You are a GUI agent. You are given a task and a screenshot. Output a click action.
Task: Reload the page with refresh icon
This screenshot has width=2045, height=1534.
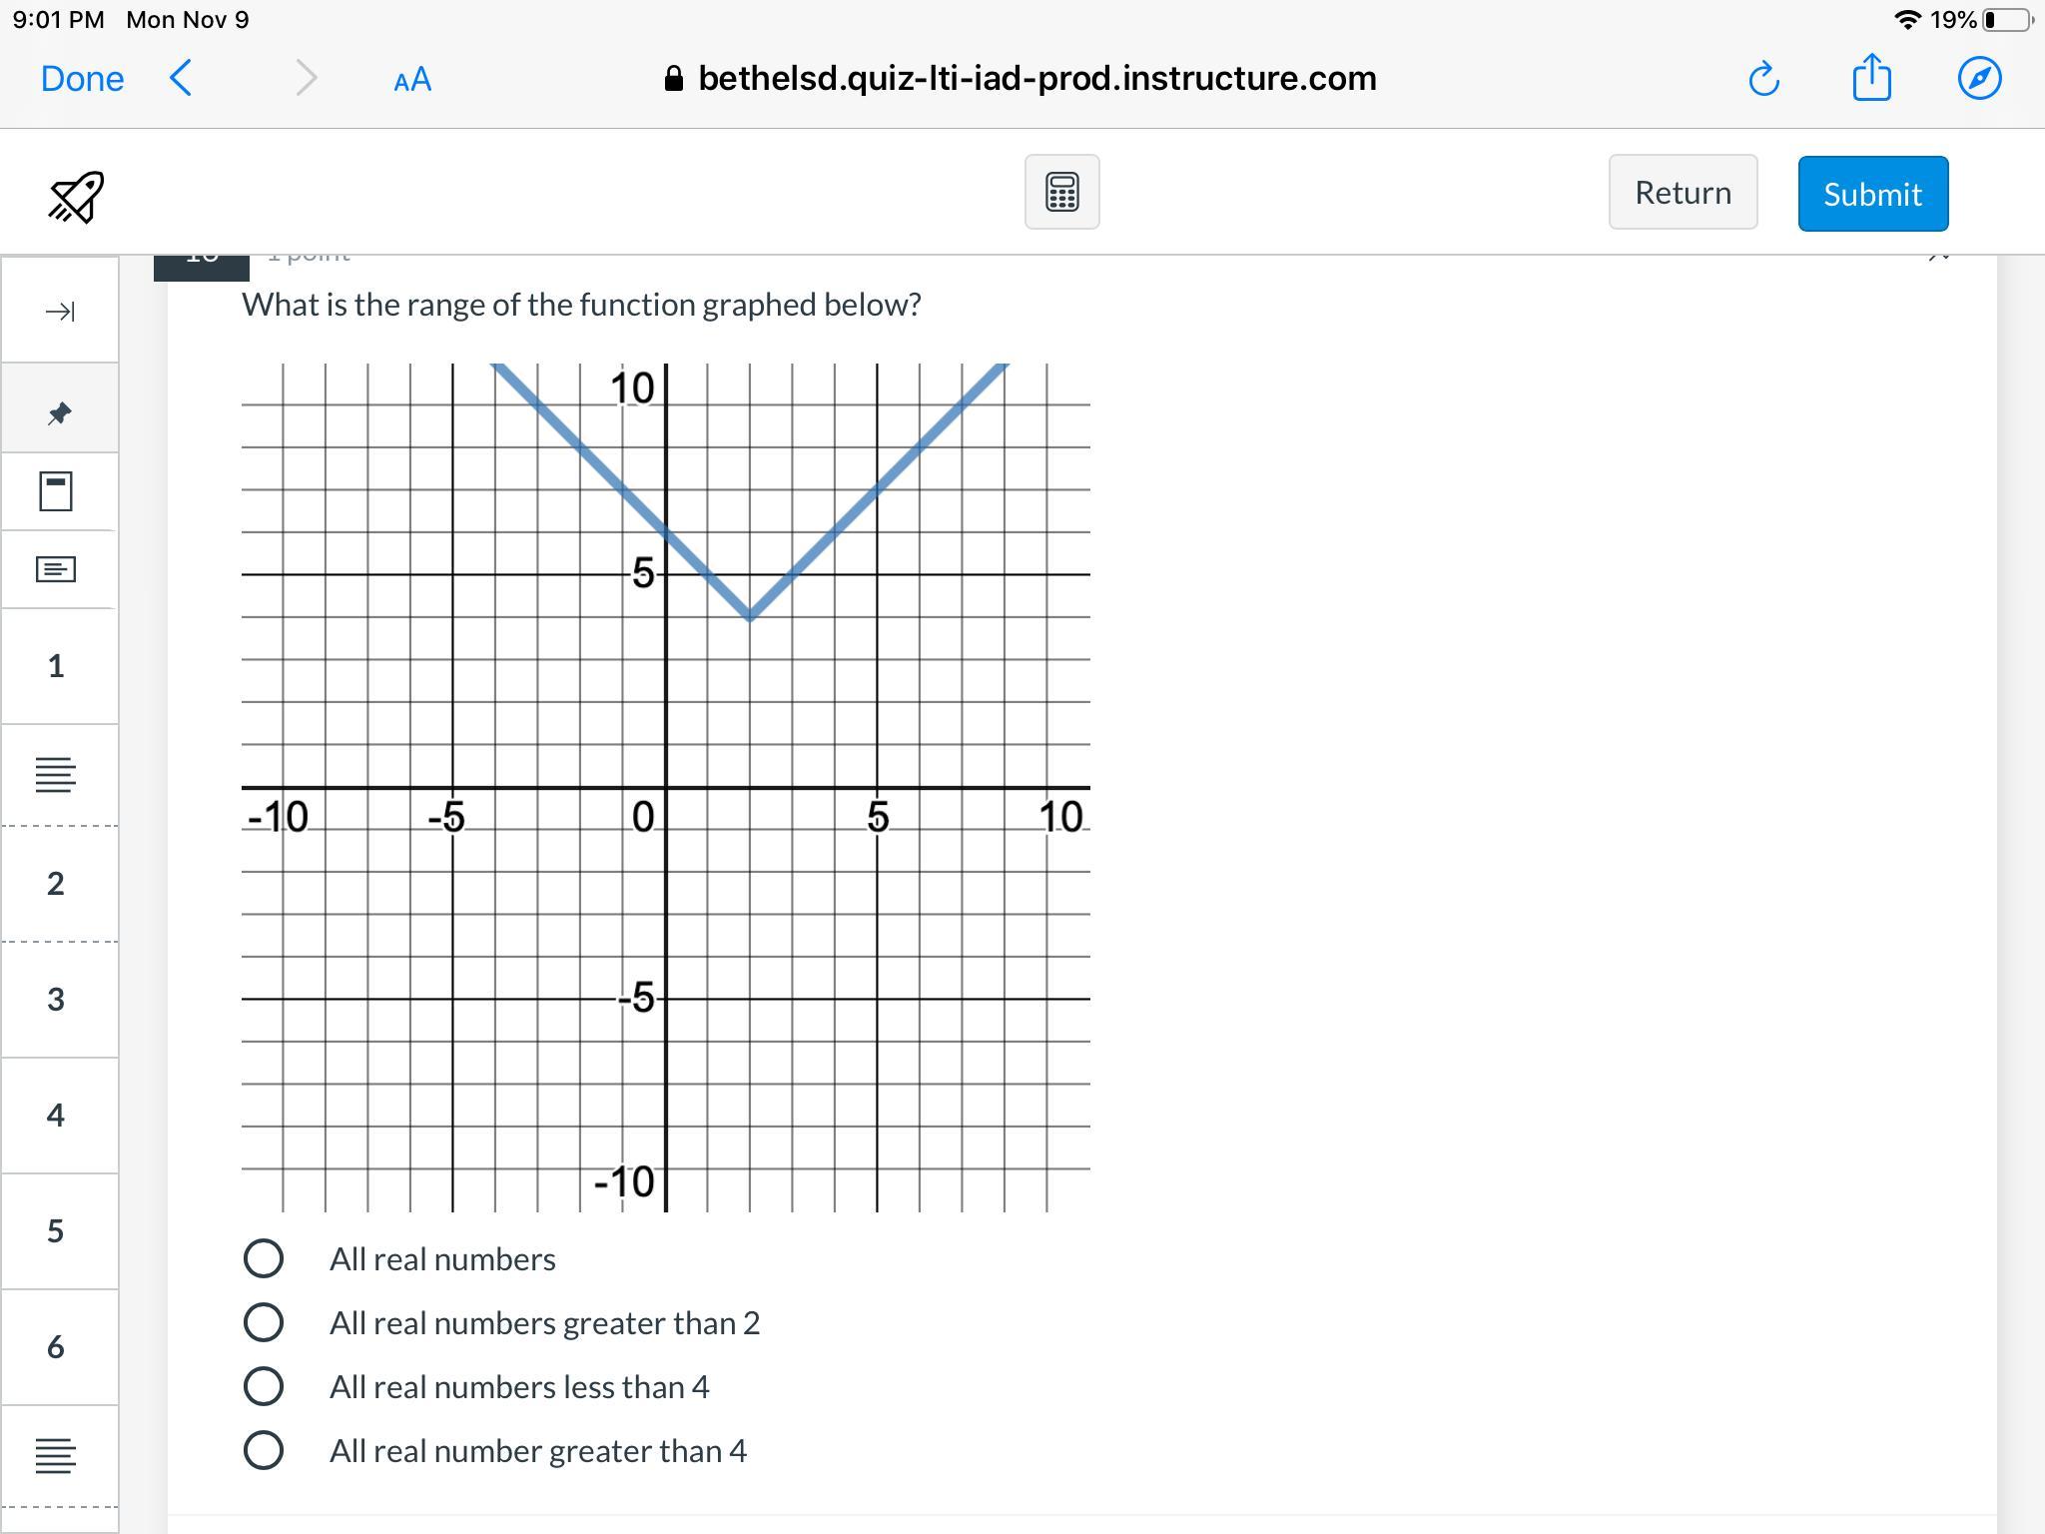[x=1763, y=79]
